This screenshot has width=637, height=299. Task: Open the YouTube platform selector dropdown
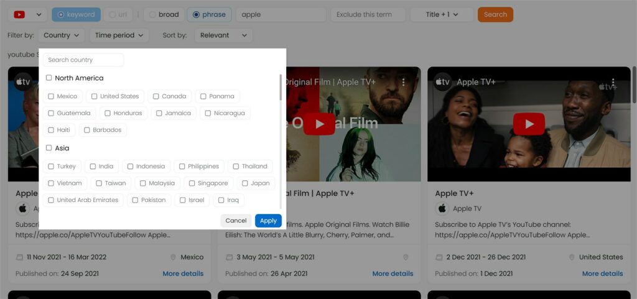coord(27,14)
